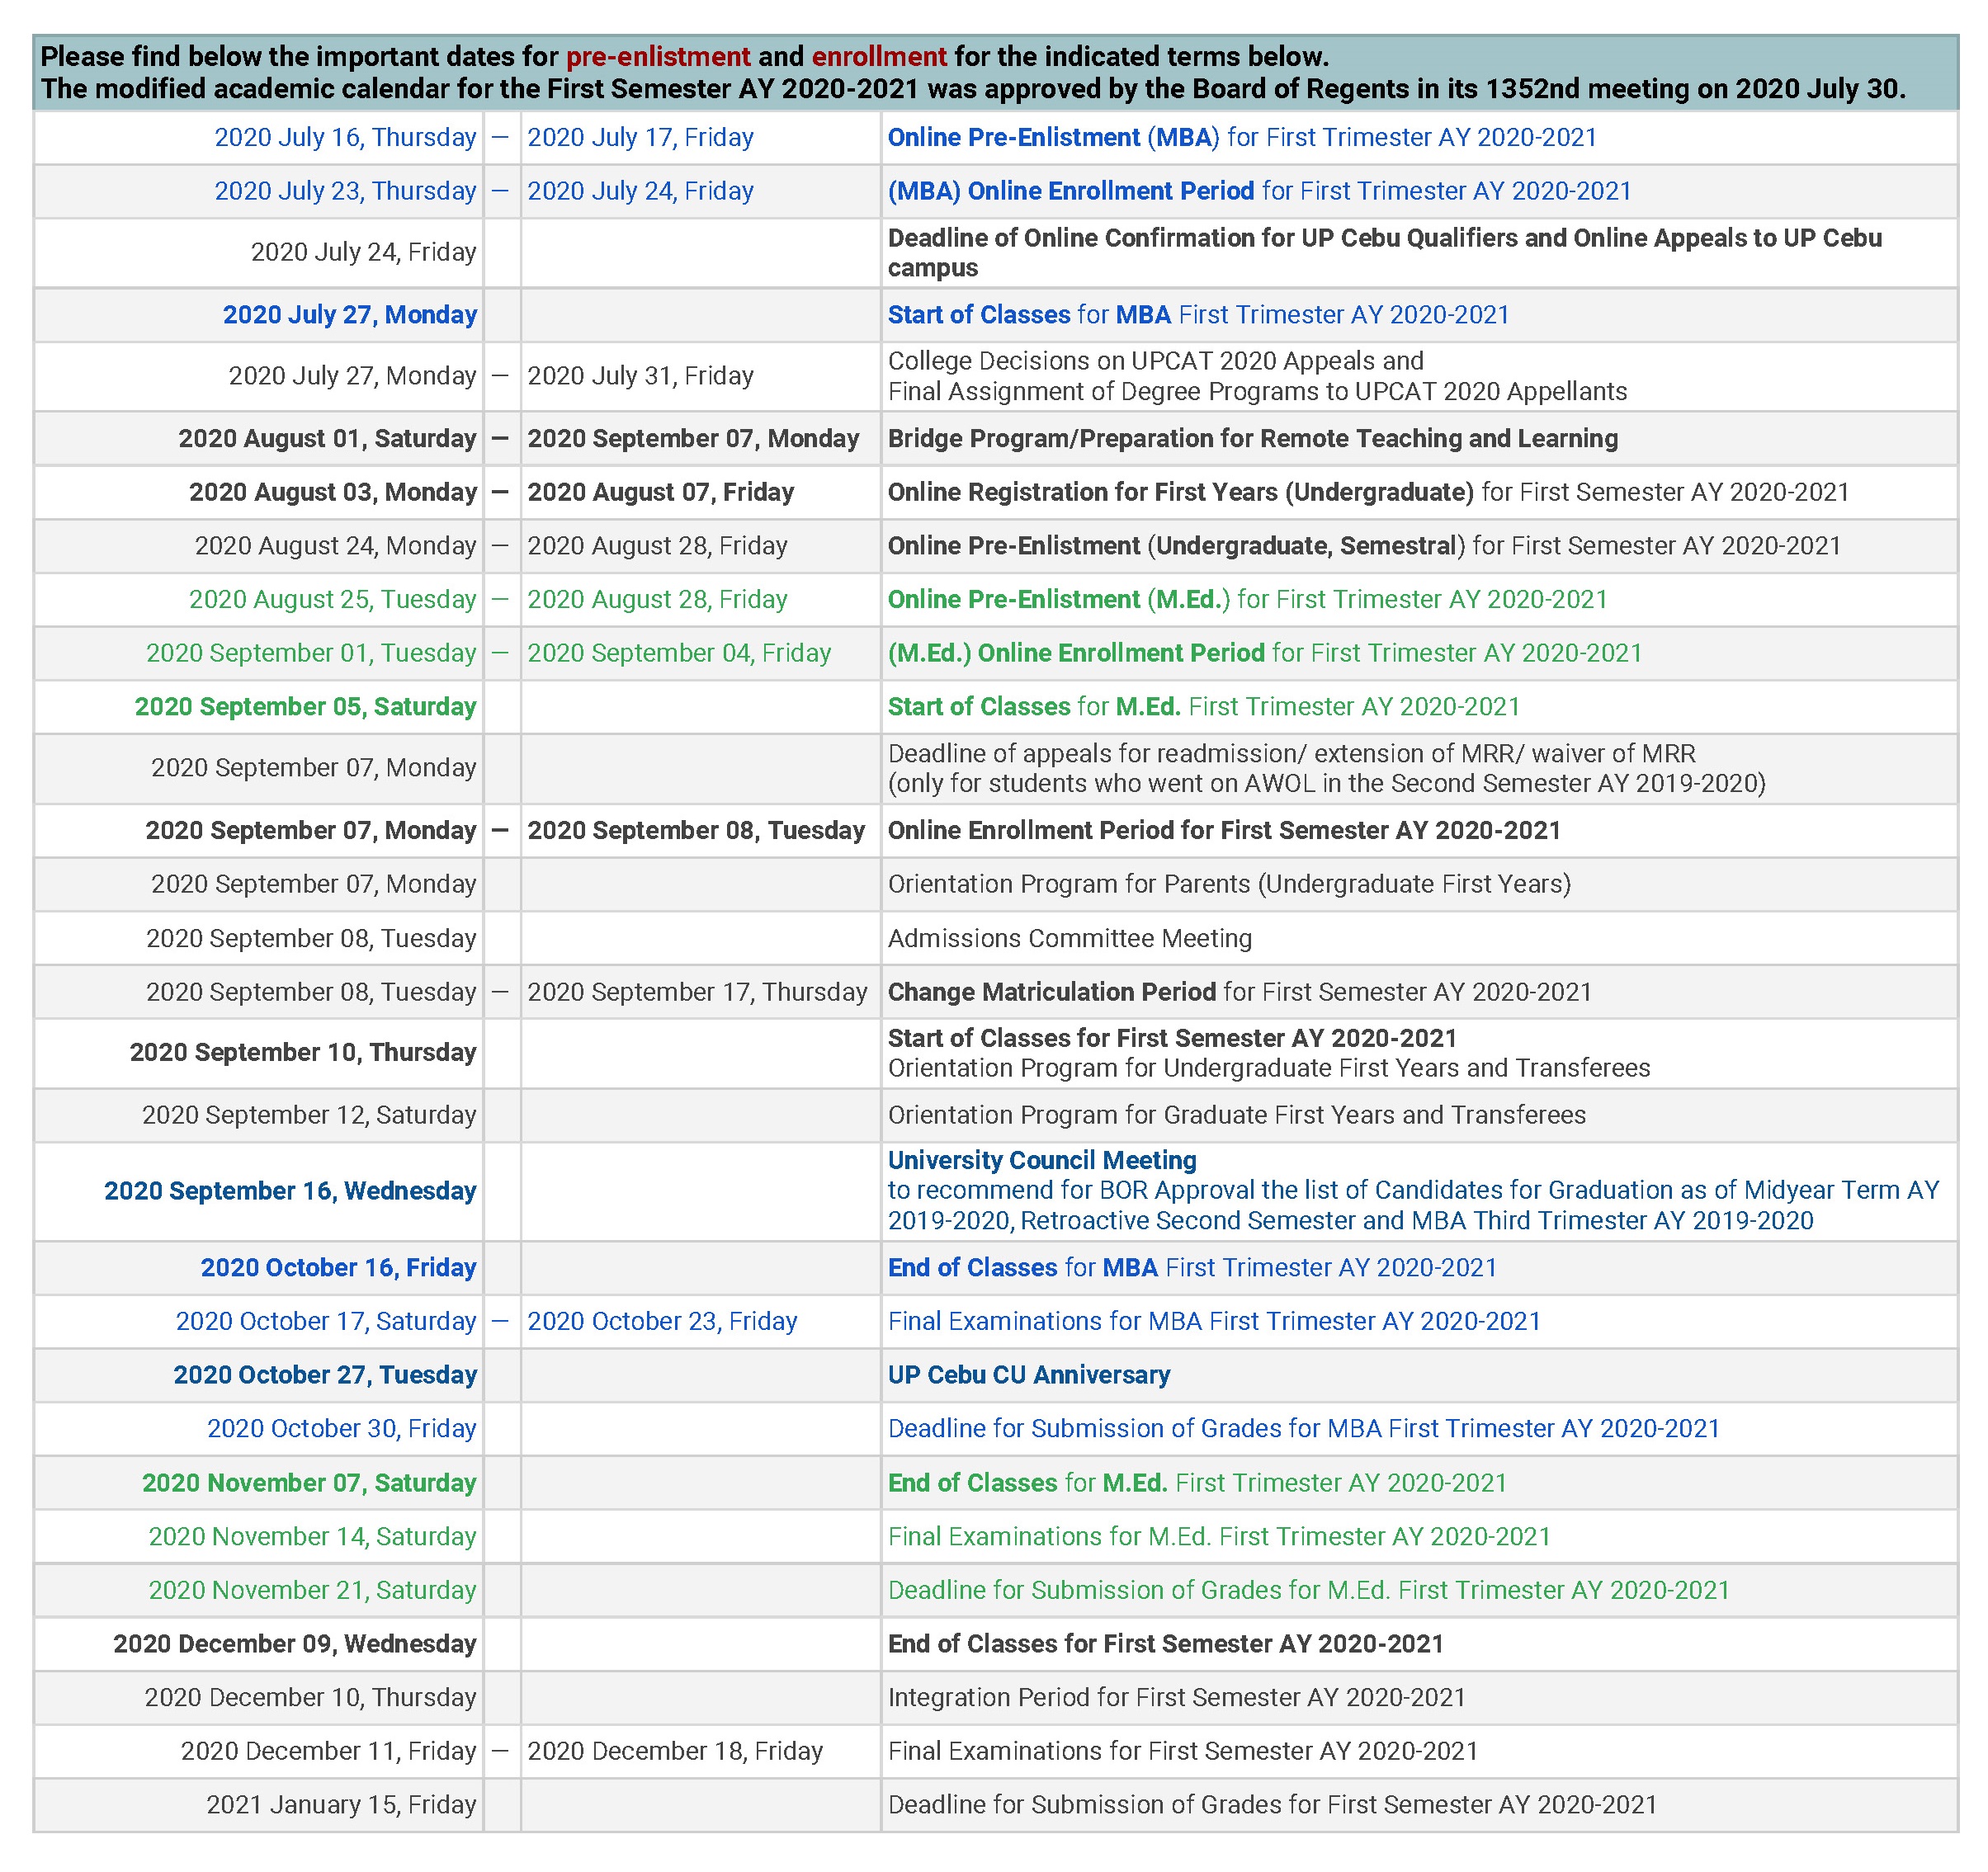Click 'Integration Period for First Semester' entry
Image resolution: width=1988 pixels, height=1872 pixels.
tap(1177, 1698)
